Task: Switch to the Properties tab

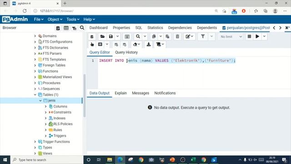Action: pos(121,28)
